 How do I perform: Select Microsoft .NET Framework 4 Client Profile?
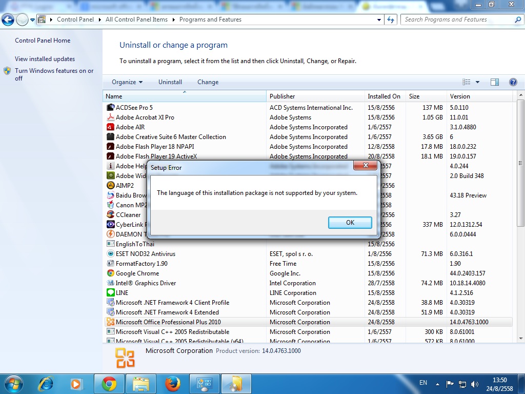172,303
